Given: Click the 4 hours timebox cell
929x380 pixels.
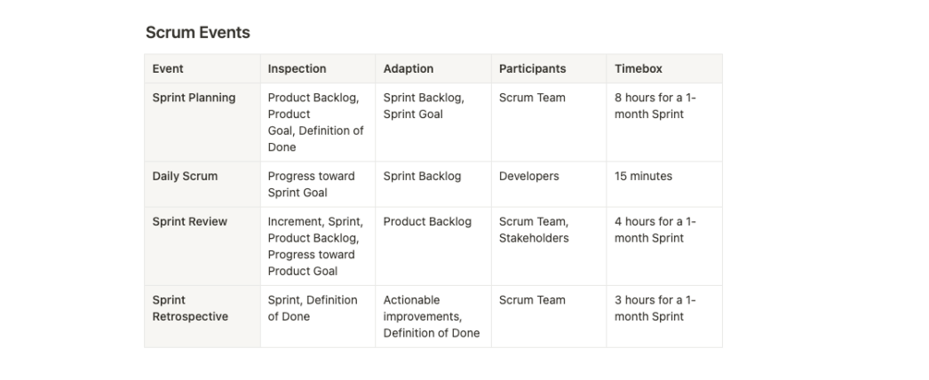Looking at the screenshot, I should coord(656,230).
